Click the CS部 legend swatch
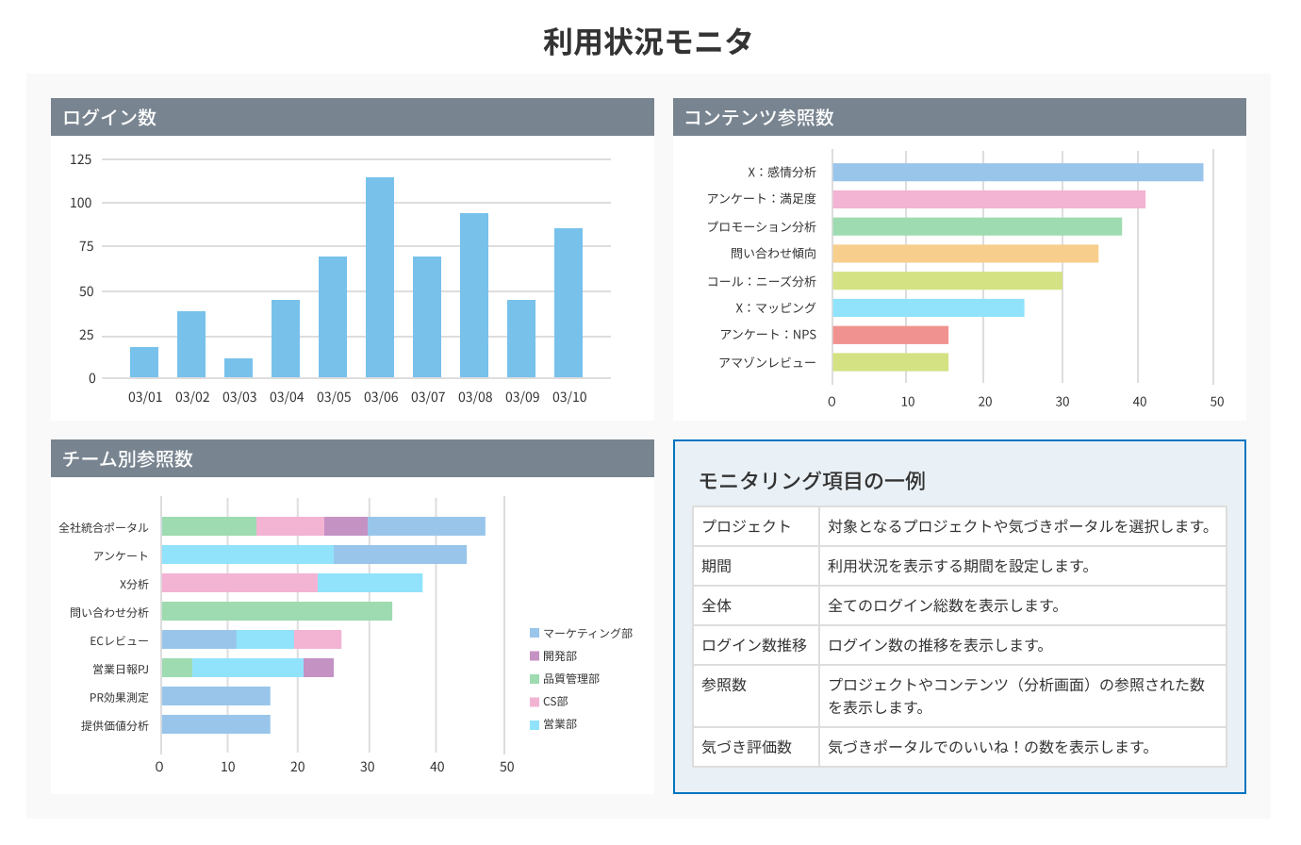The height and width of the screenshot is (845, 1301). [x=535, y=701]
